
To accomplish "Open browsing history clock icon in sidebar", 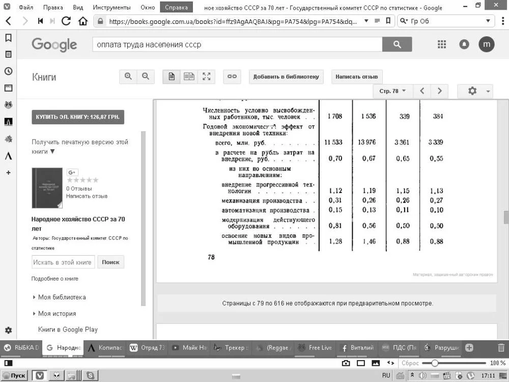I will coord(8,71).
